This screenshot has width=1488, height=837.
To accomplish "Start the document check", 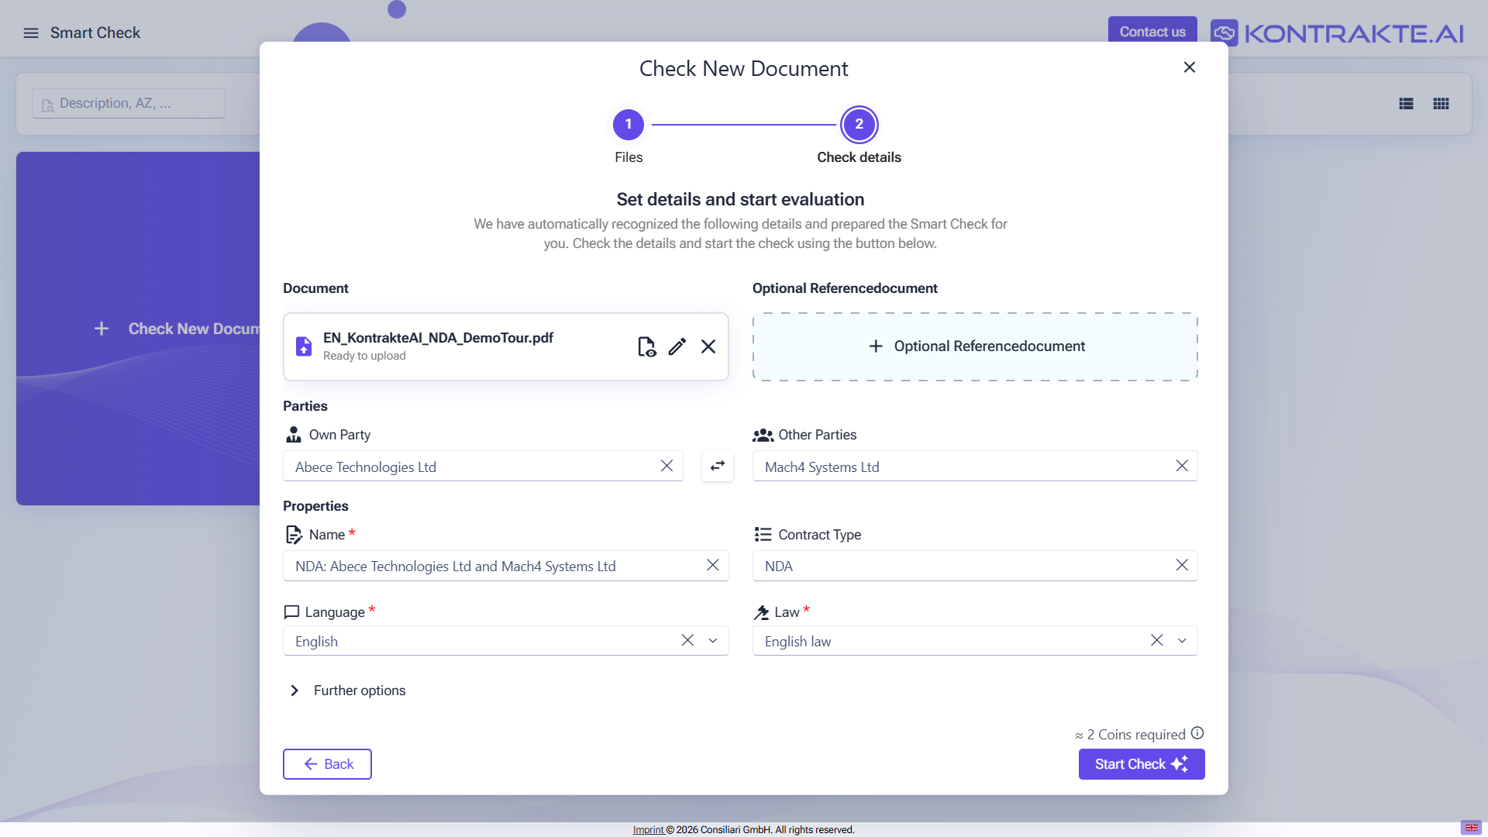I will point(1142,764).
